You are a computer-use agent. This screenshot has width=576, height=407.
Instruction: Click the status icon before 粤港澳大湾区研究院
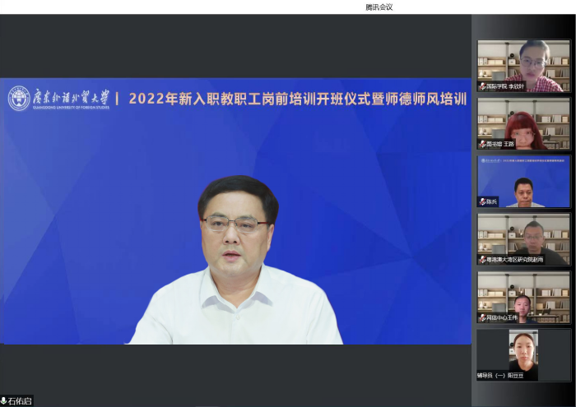(x=482, y=260)
